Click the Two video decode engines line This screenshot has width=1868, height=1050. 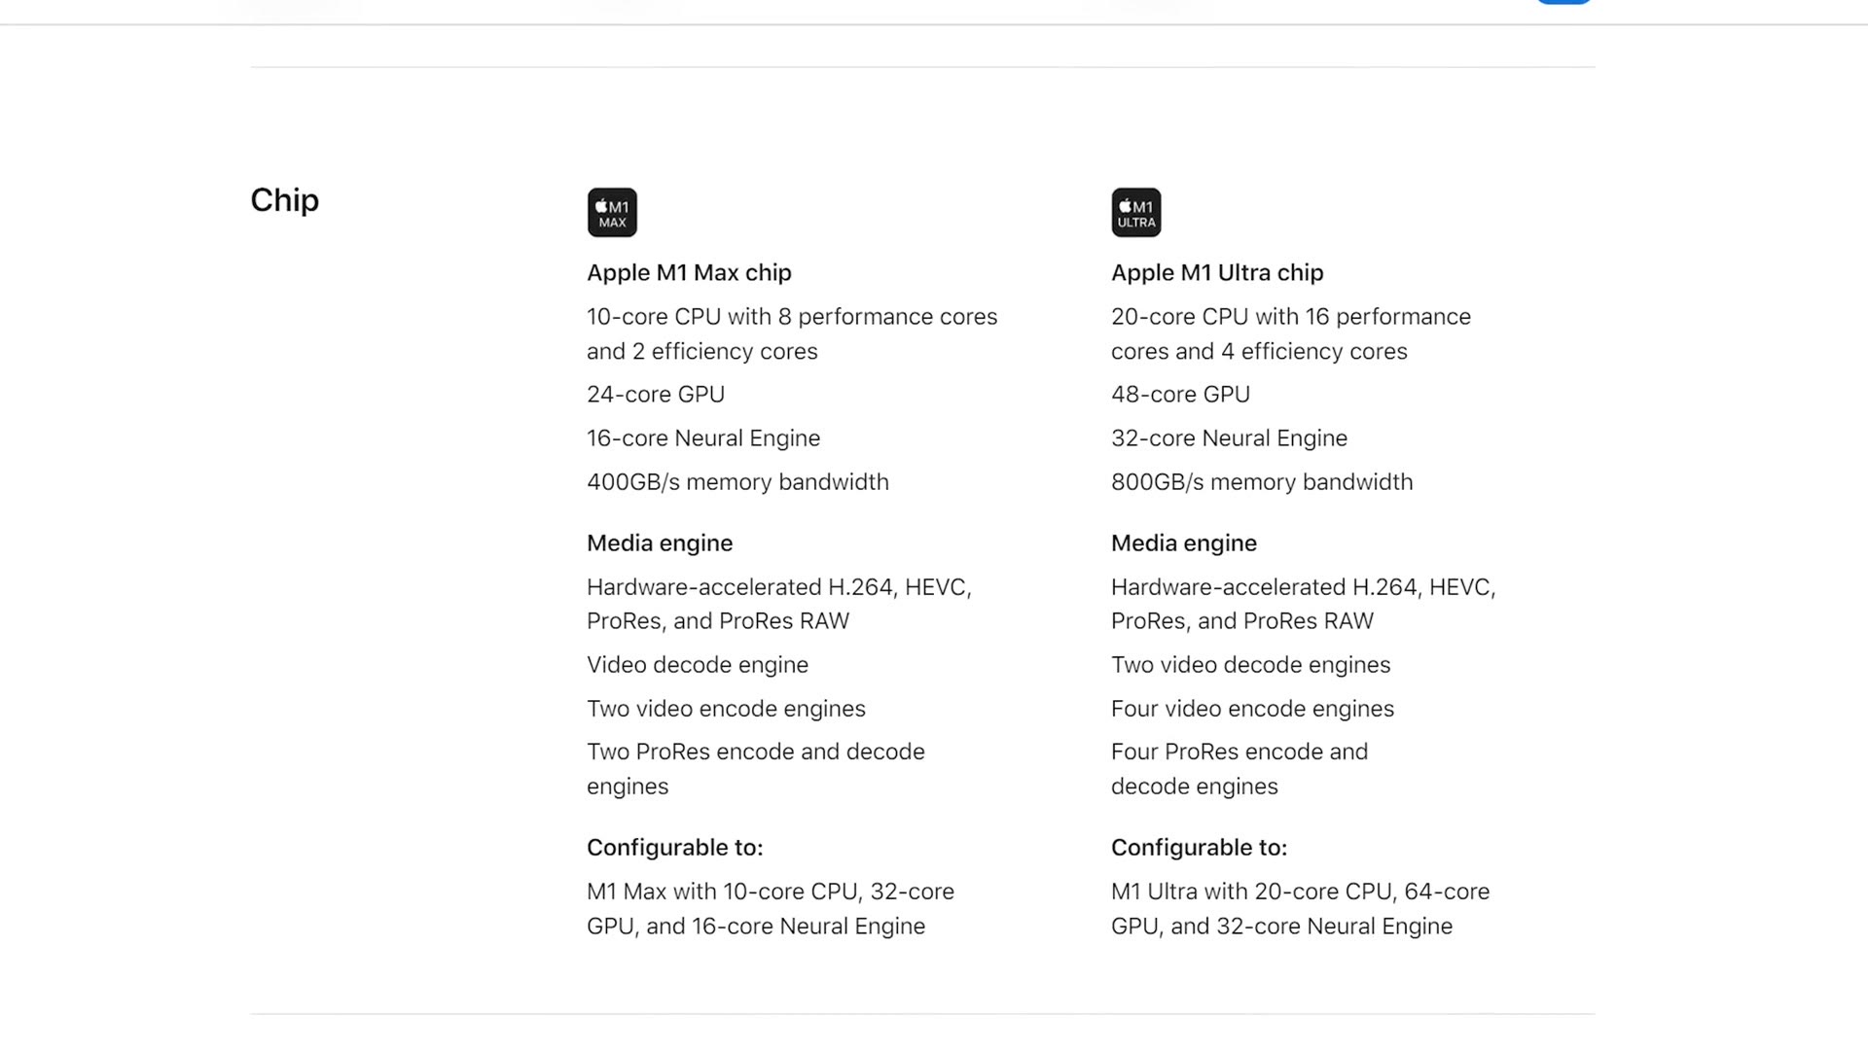1251,665
